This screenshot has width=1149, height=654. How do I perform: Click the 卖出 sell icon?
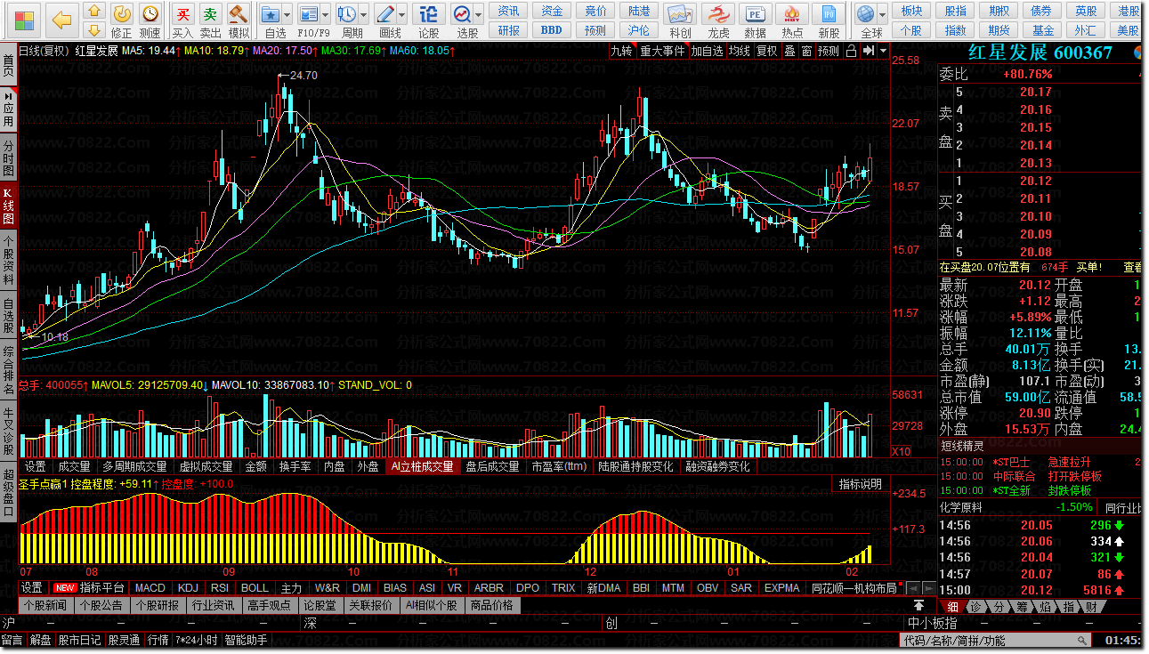[210, 13]
